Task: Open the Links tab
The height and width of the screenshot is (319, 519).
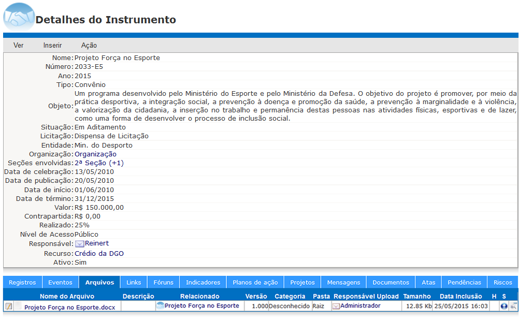Action: [x=134, y=282]
